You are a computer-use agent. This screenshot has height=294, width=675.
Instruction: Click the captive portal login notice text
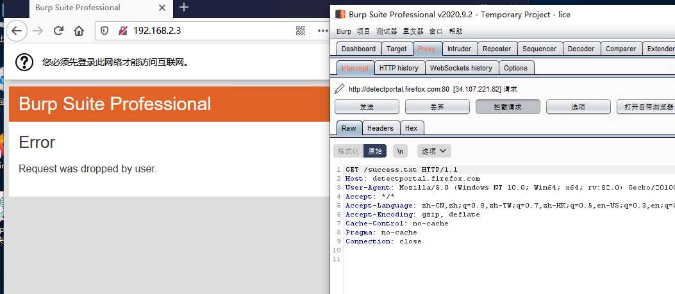116,62
